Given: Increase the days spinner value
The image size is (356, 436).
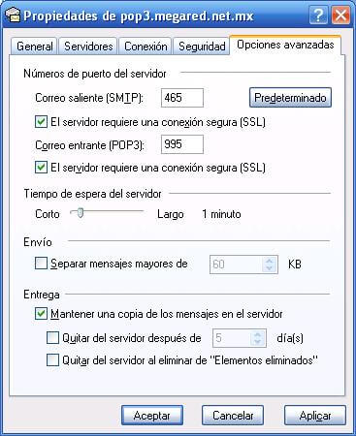Looking at the screenshot, I should pos(258,334).
